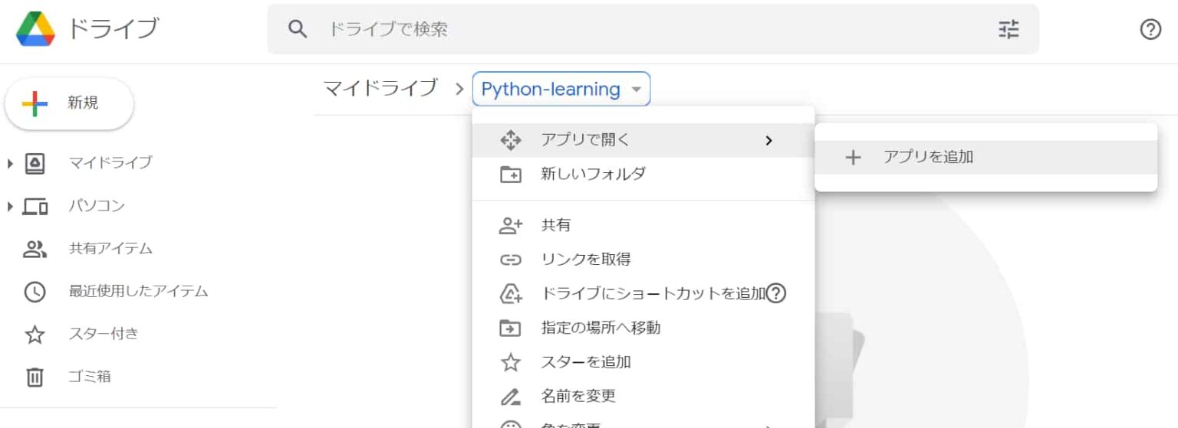The width and height of the screenshot is (1178, 428).
Task: Choose 共有 in the folder menu
Action: click(555, 225)
